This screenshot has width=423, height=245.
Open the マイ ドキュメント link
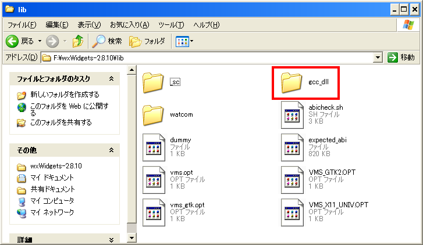click(52, 178)
